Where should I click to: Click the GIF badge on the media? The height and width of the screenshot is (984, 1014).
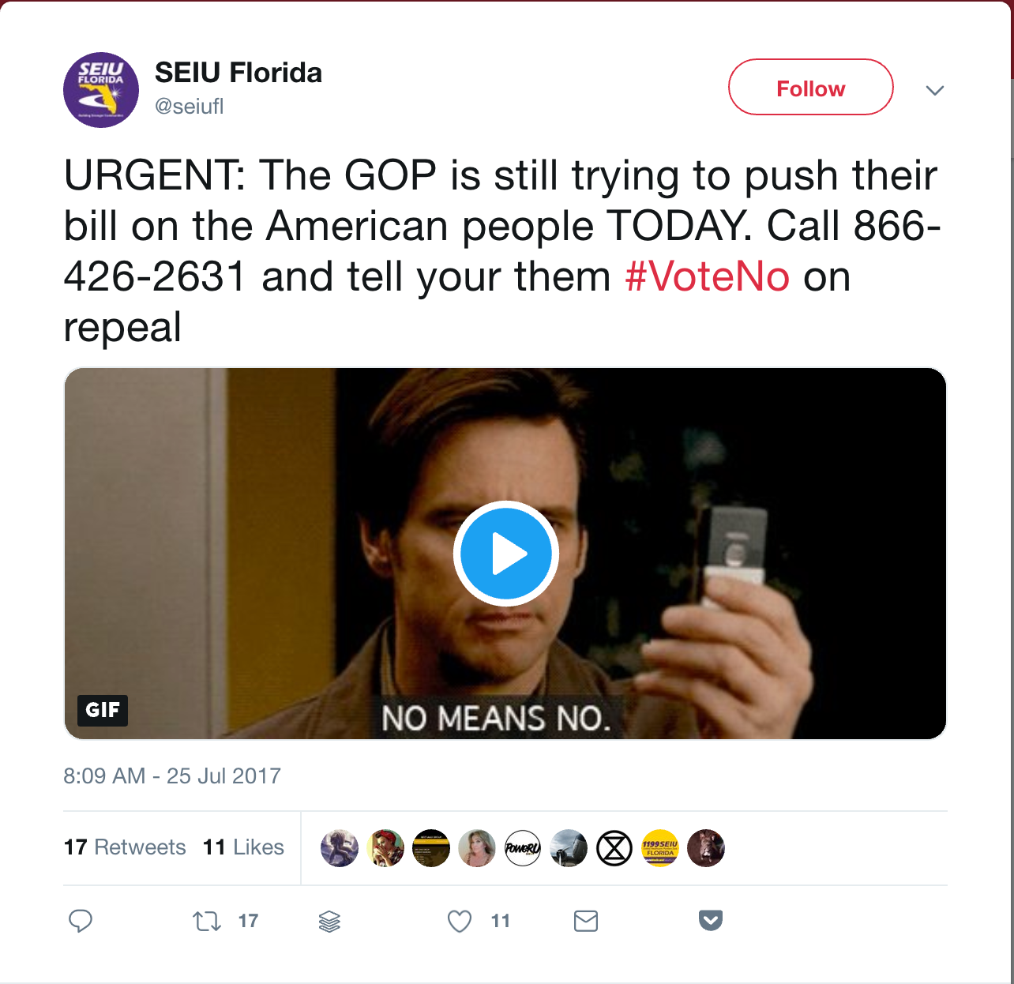click(103, 710)
